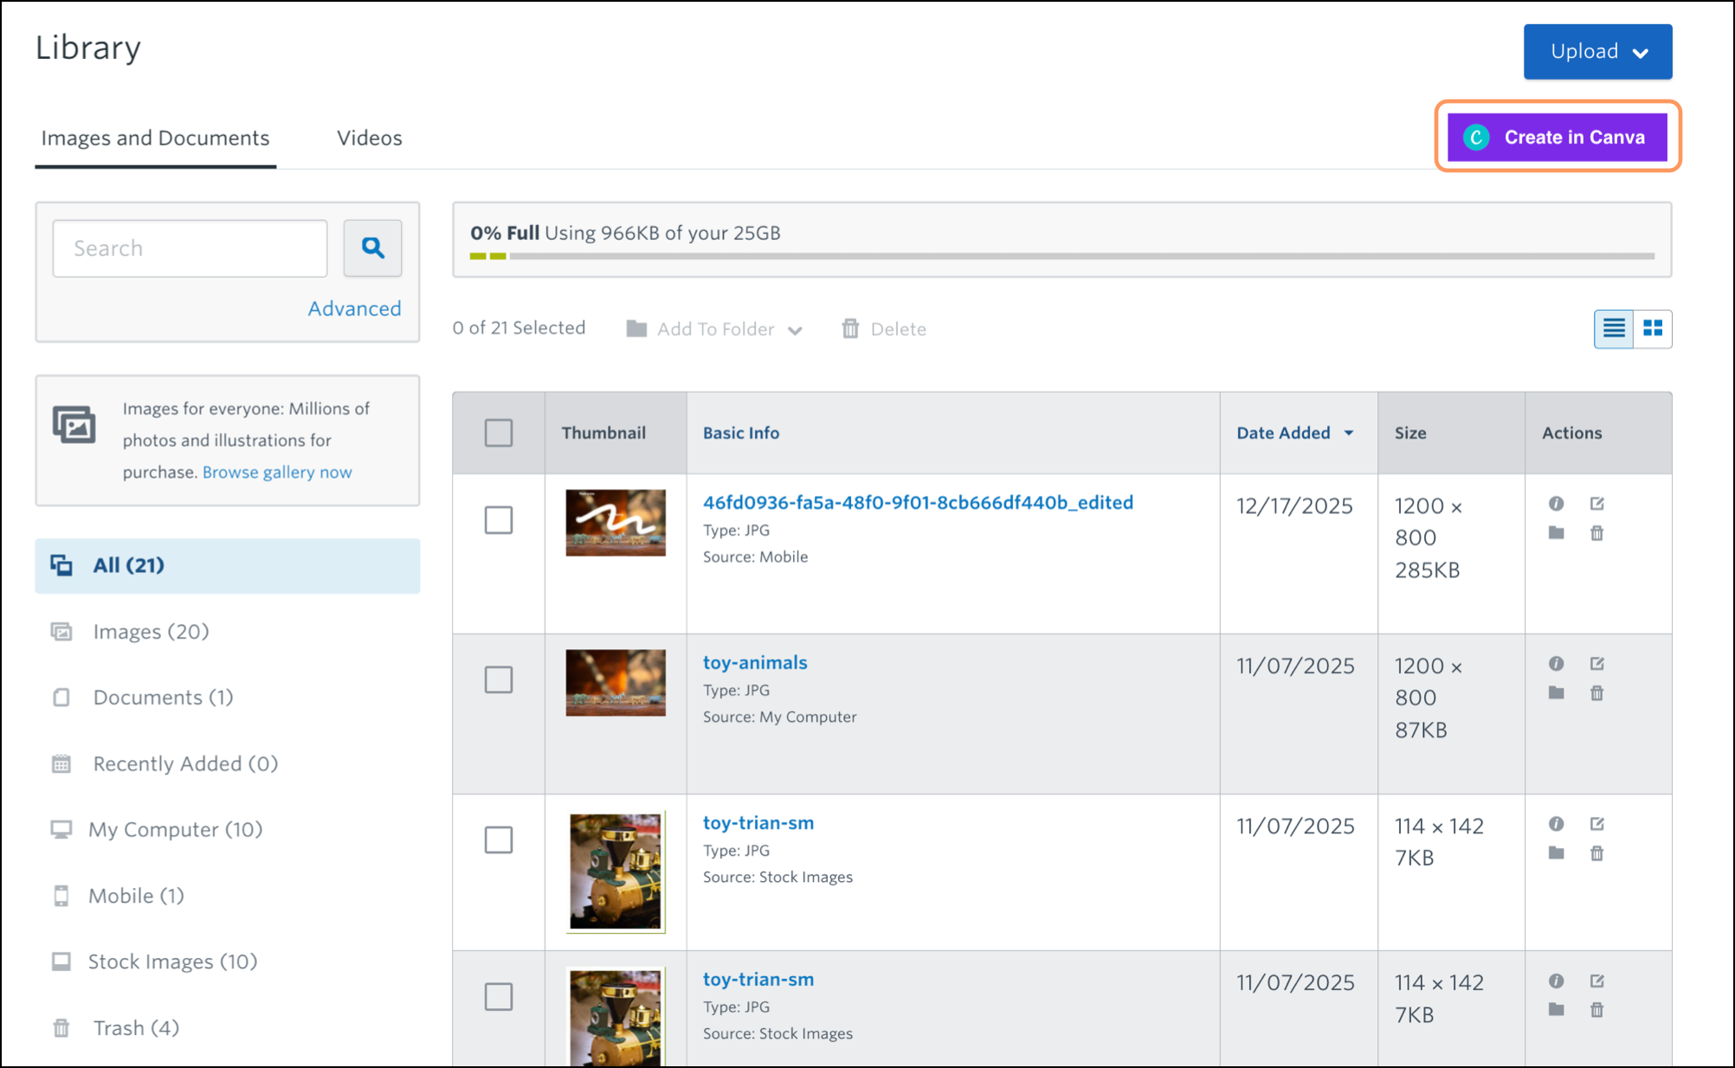Viewport: 1735px width, 1068px height.
Task: Open Browse gallery now link
Action: click(x=277, y=472)
